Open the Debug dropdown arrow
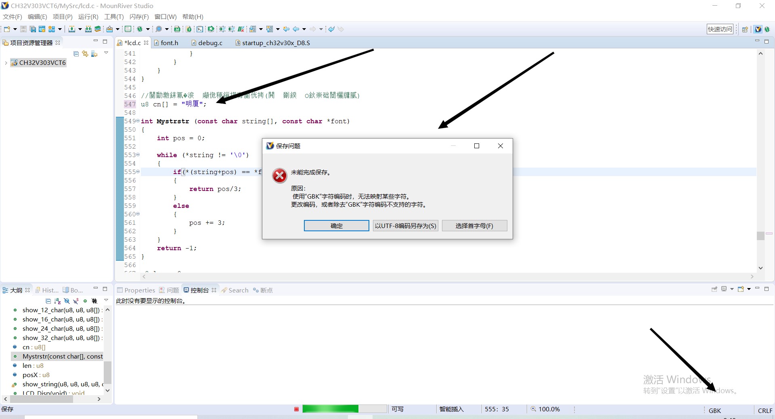The height and width of the screenshot is (419, 775). coord(148,29)
